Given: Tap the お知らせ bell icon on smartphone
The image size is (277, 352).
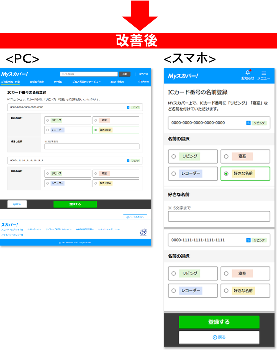Looking at the screenshot, I should click(x=248, y=73).
